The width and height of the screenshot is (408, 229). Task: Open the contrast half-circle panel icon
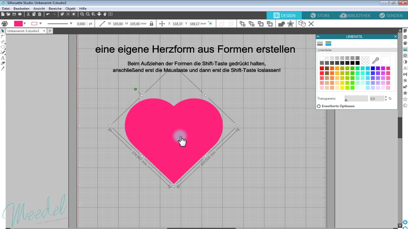(x=405, y=62)
